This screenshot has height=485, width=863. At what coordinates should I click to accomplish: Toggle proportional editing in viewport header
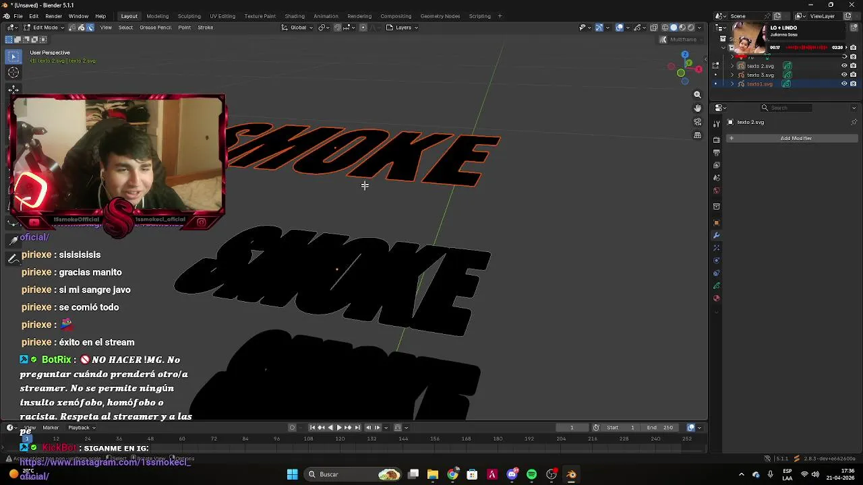(363, 28)
